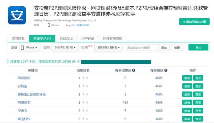Switch to the 实时排名 tab
The width and height of the screenshot is (214, 123).
coord(18,38)
